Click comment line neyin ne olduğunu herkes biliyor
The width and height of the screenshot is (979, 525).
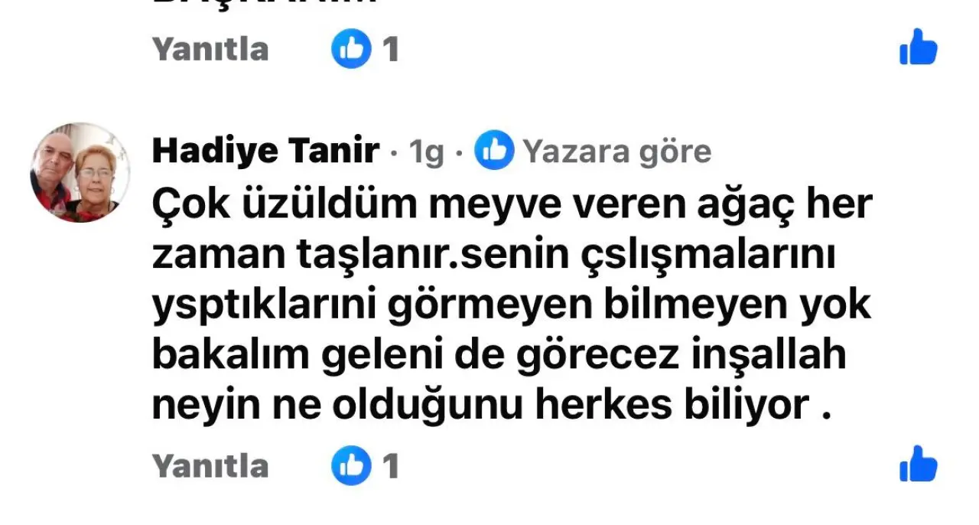(491, 406)
